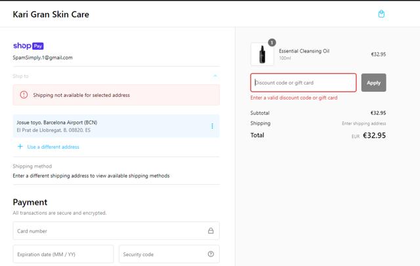Click the lock icon in Card number field
This screenshot has height=266, width=420.
[x=211, y=231]
